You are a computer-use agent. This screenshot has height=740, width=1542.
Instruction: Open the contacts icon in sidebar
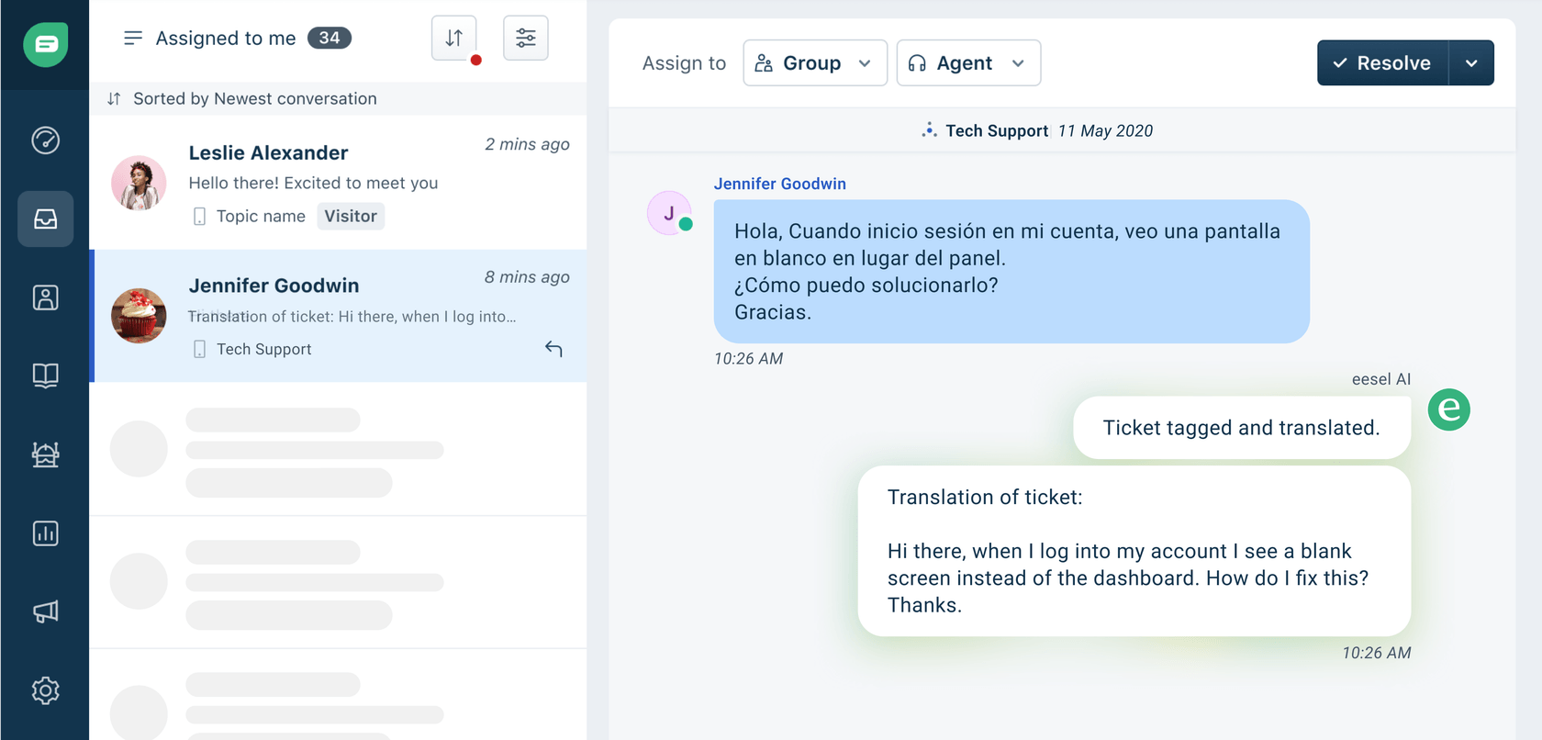tap(45, 297)
